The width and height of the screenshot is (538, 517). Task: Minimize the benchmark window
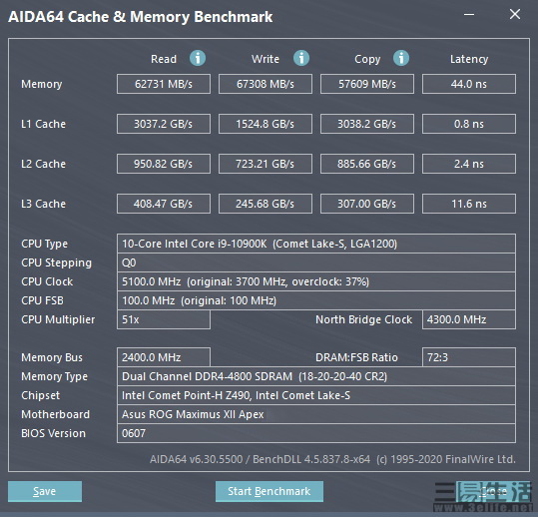click(469, 14)
